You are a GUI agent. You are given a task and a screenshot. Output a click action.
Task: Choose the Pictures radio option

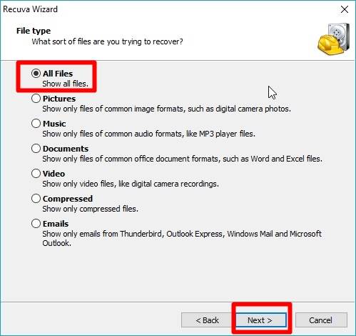(x=36, y=99)
